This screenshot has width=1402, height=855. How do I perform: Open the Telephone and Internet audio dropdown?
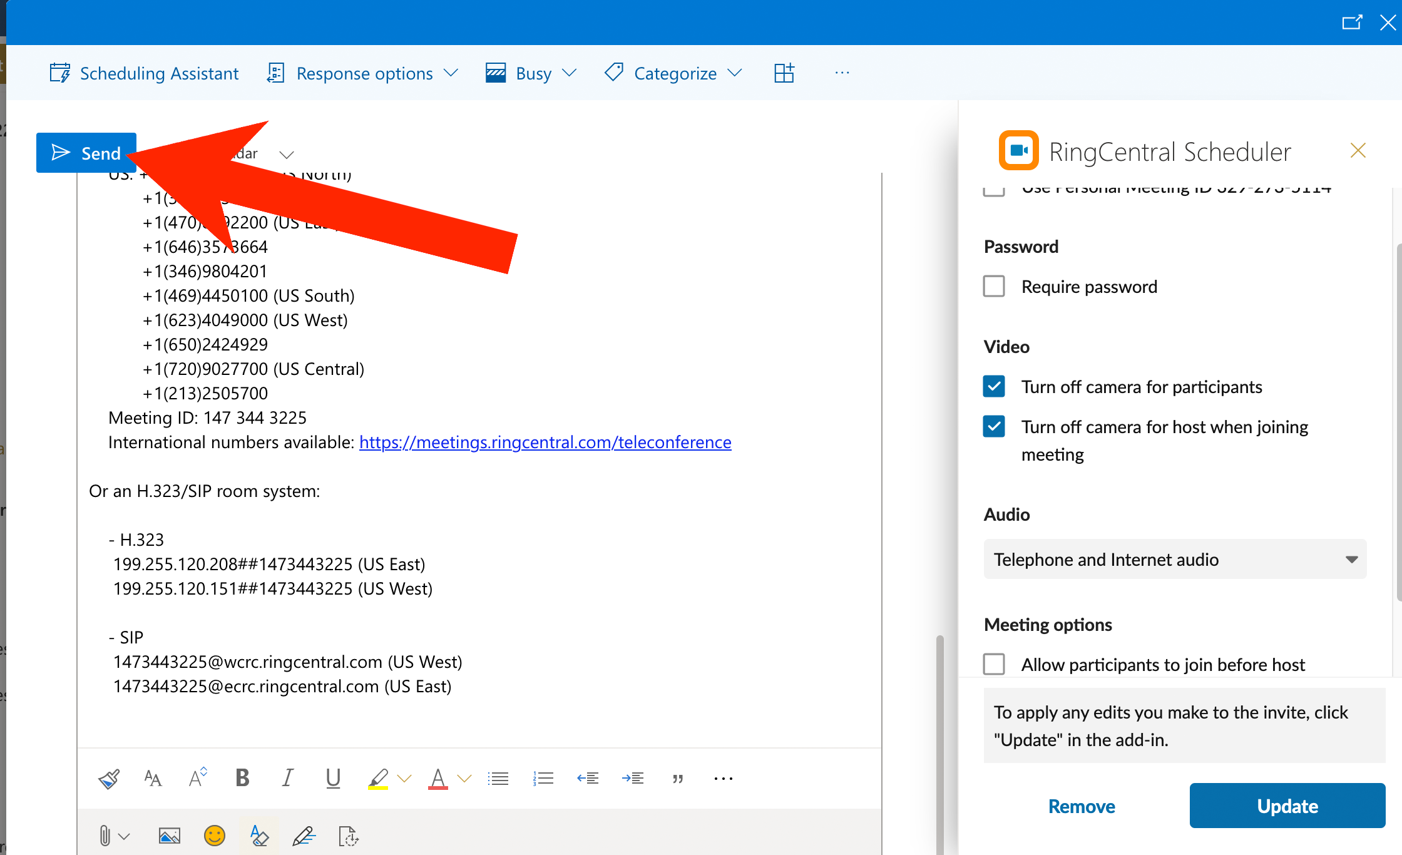(1175, 559)
